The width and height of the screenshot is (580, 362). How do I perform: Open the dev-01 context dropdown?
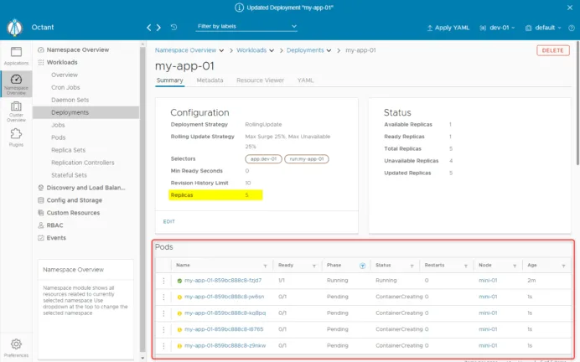[x=497, y=28]
